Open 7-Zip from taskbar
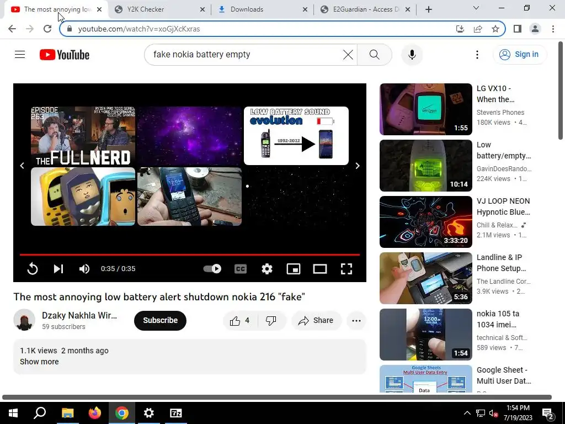Image resolution: width=565 pixels, height=424 pixels. [x=176, y=413]
